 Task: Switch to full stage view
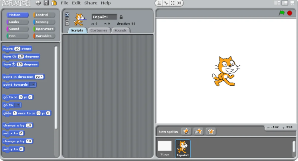point(284,3)
